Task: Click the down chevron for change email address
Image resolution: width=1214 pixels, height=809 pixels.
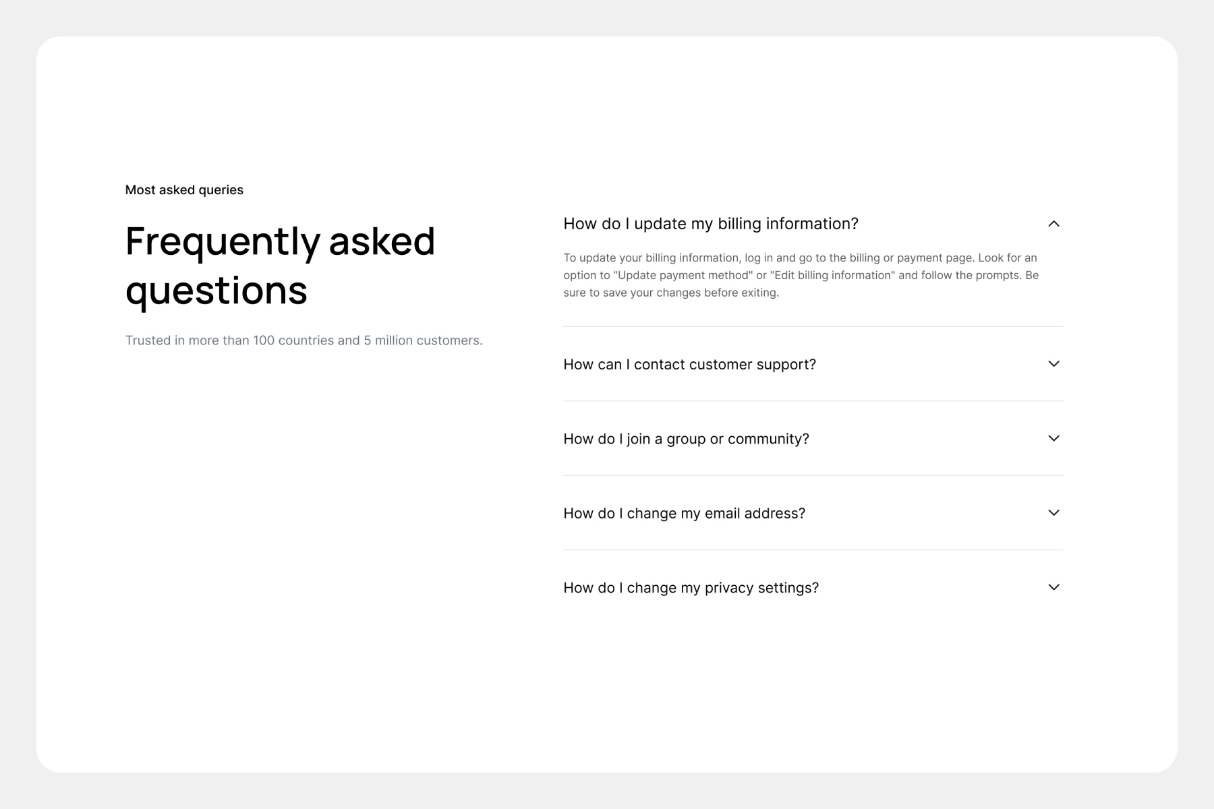Action: [1053, 513]
